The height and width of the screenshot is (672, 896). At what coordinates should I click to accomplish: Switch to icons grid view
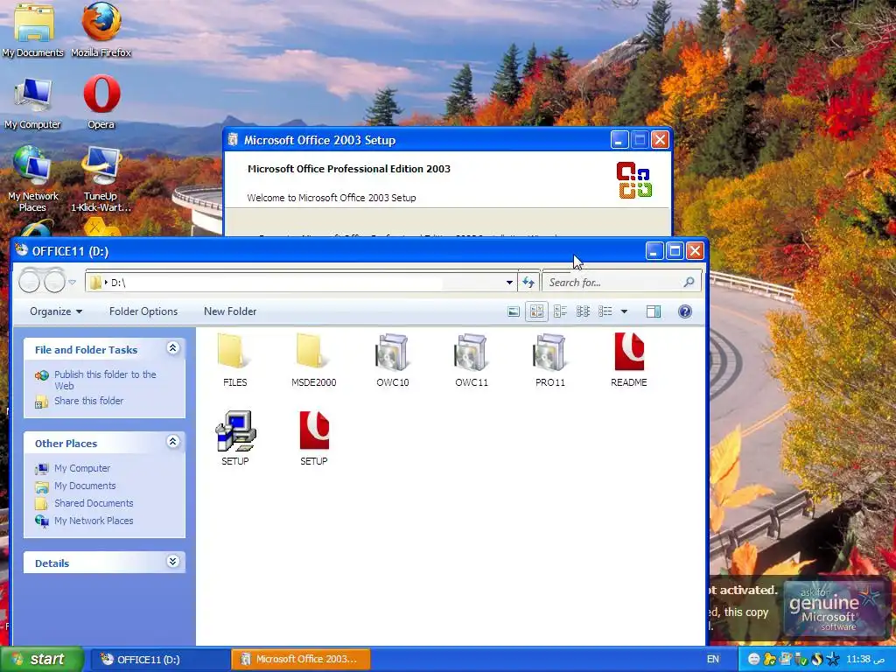pos(583,311)
